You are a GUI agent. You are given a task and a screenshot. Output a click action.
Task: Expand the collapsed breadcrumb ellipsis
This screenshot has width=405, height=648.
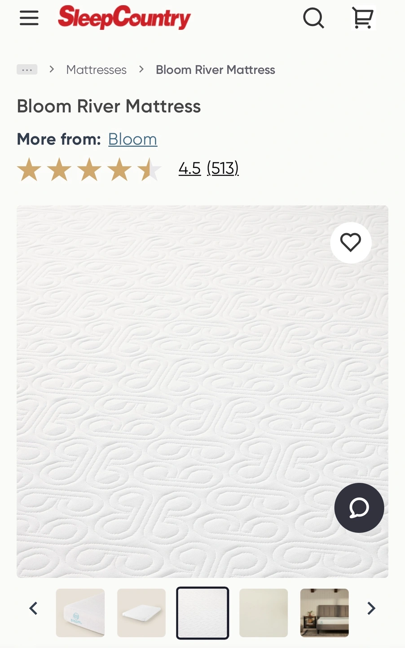(27, 69)
